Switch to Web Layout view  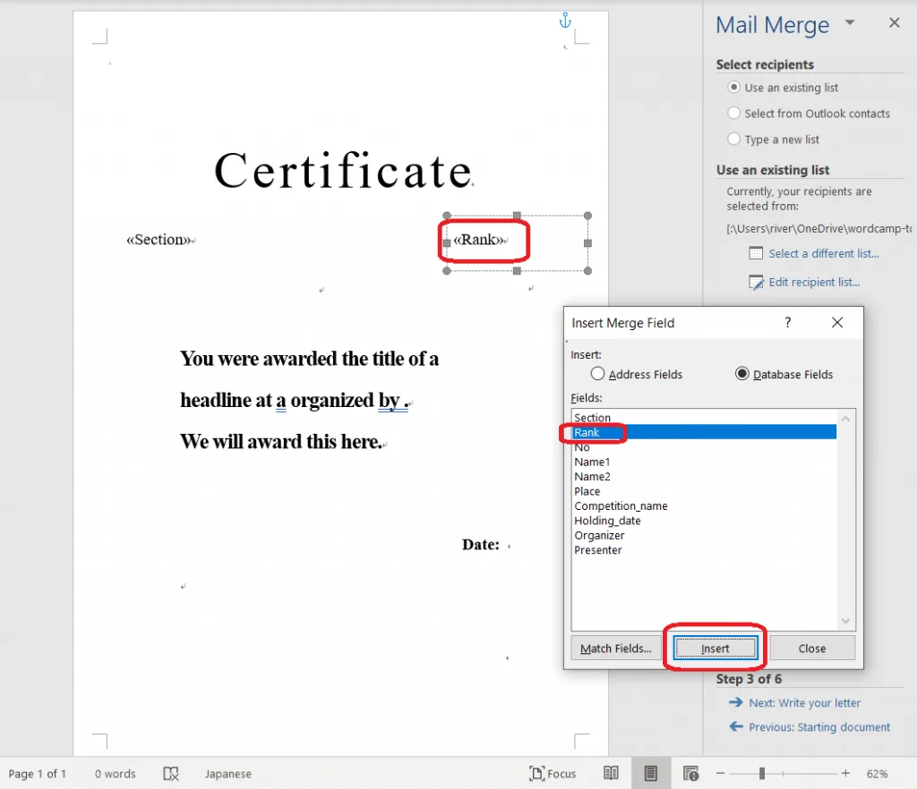[x=690, y=774]
